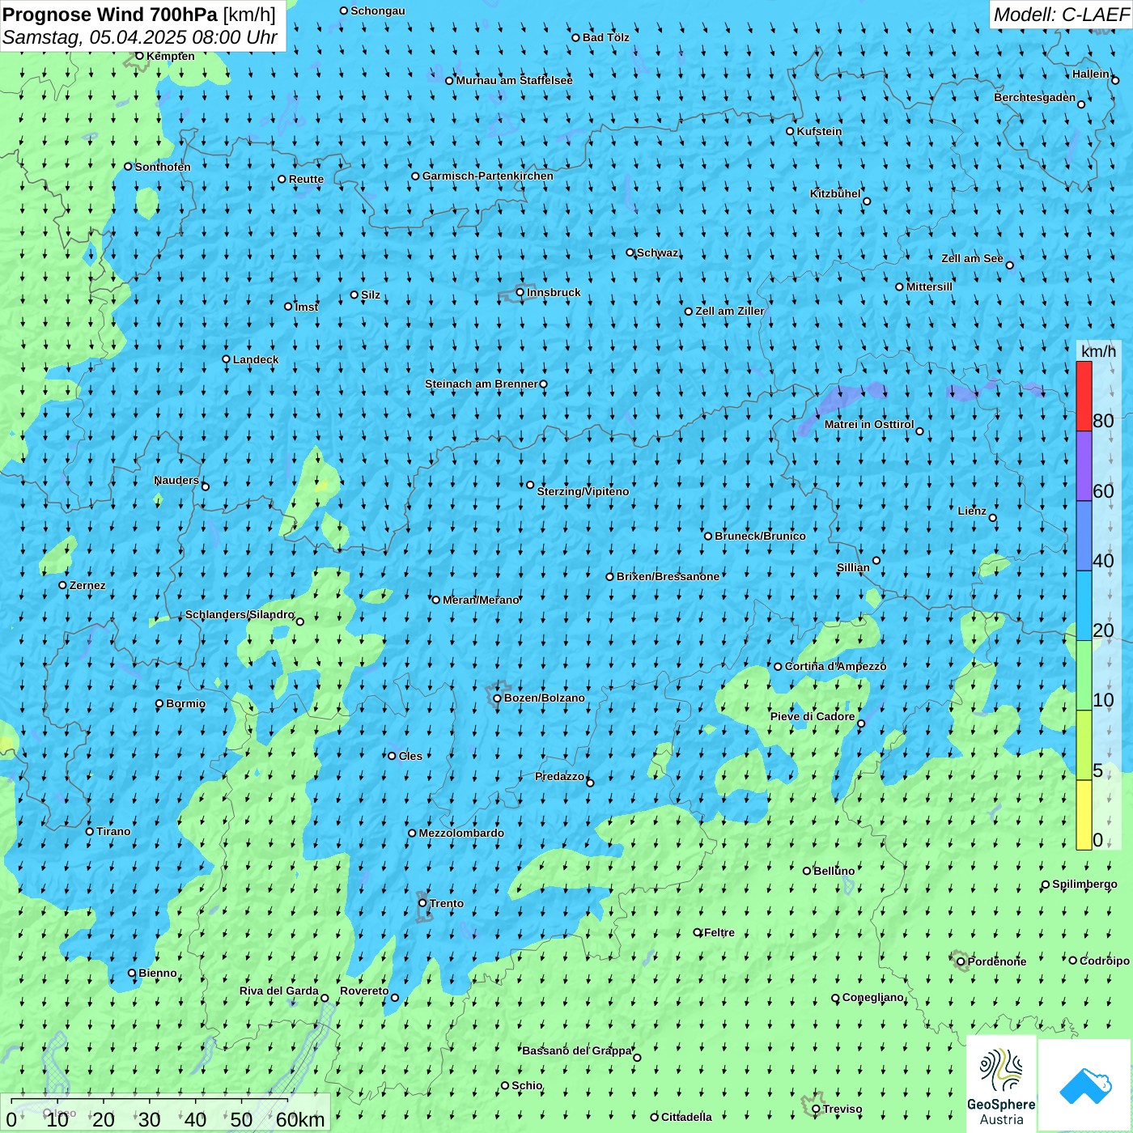Click the Bozen/Bolzano city marker
The height and width of the screenshot is (1133, 1133).
pyautogui.click(x=497, y=698)
